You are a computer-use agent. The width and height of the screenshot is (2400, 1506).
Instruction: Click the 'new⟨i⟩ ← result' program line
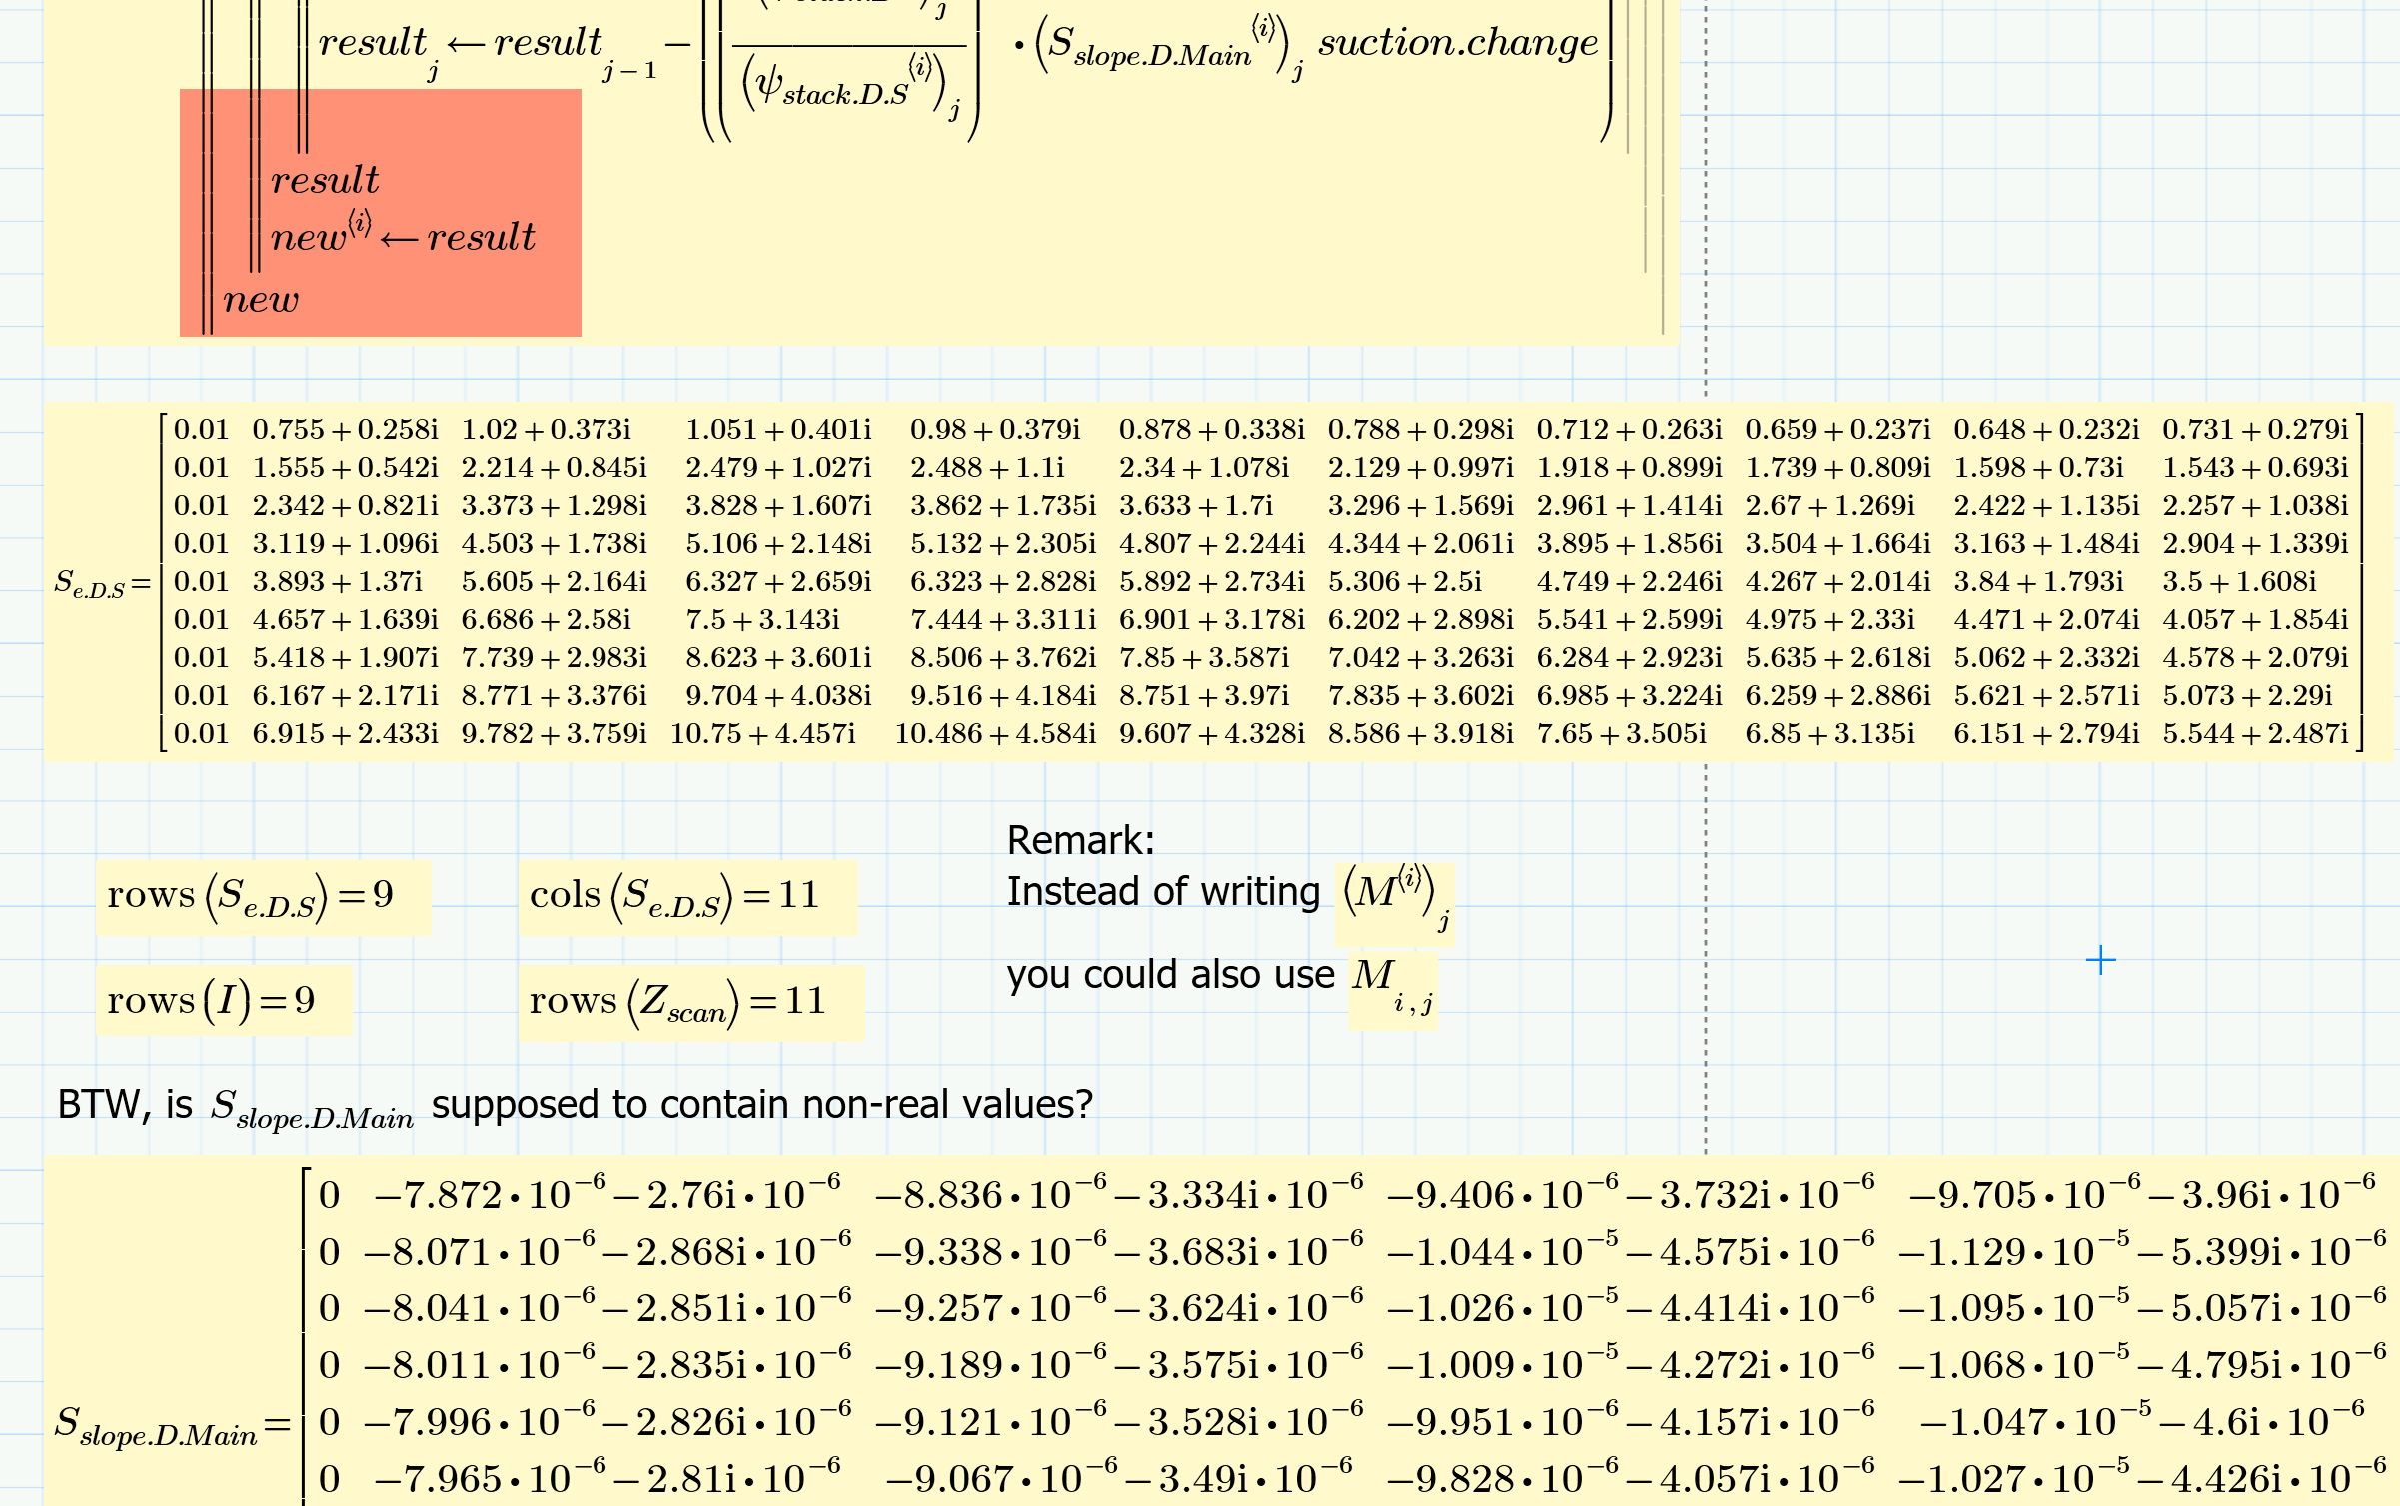coord(403,235)
